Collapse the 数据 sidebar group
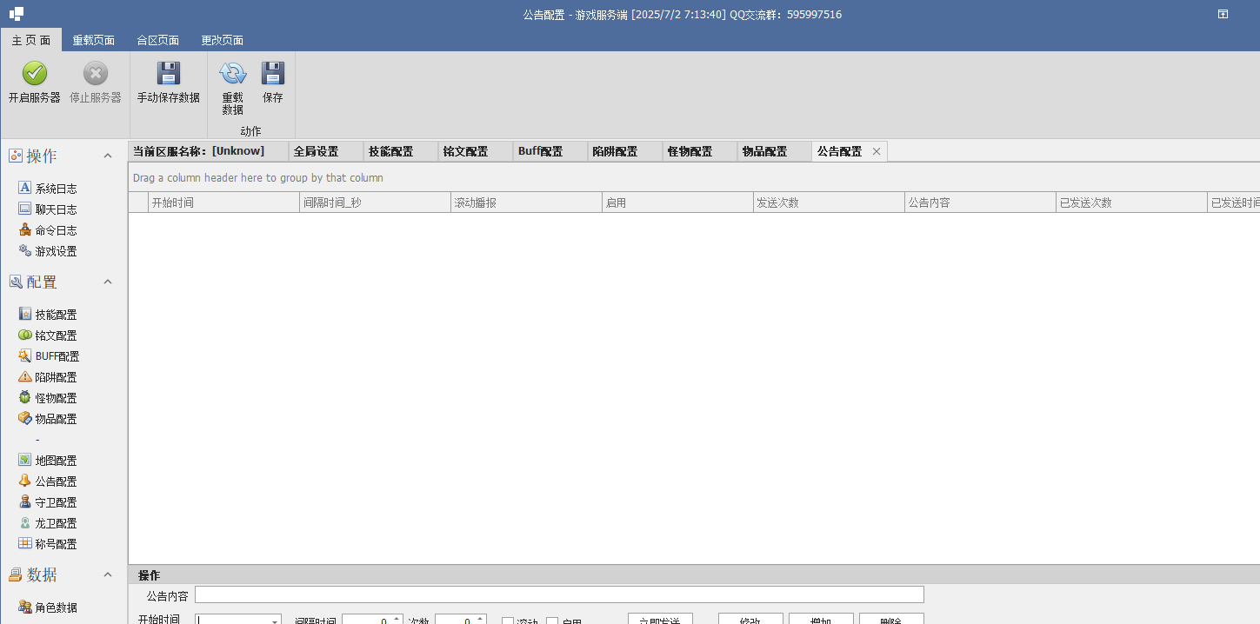1260x624 pixels. 108,574
